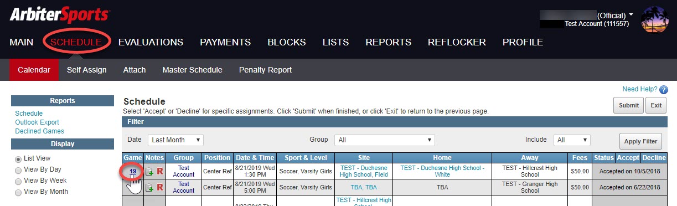This screenshot has width=677, height=206.
Task: Click the Exit button
Action: pos(656,105)
